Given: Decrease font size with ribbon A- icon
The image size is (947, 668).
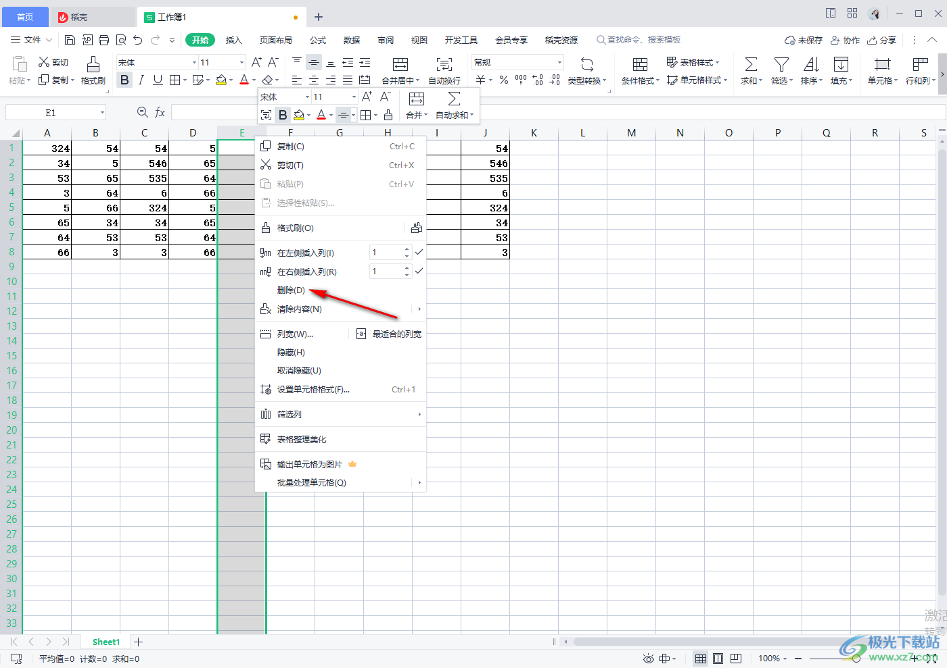Looking at the screenshot, I should pos(273,62).
